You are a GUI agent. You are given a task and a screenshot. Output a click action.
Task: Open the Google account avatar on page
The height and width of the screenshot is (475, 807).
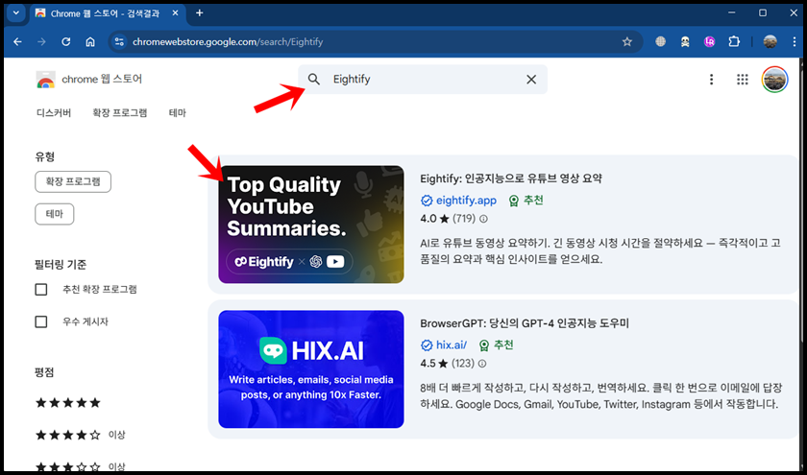point(774,79)
